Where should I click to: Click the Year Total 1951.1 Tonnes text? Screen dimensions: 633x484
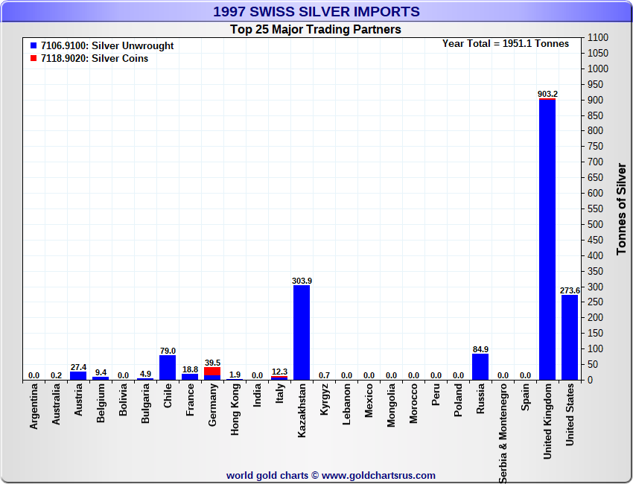pyautogui.click(x=505, y=44)
